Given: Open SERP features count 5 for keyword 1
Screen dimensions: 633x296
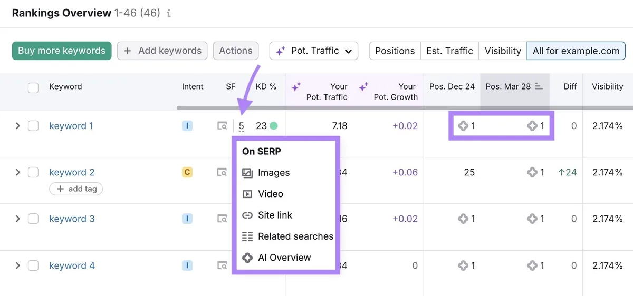Looking at the screenshot, I should click(241, 126).
